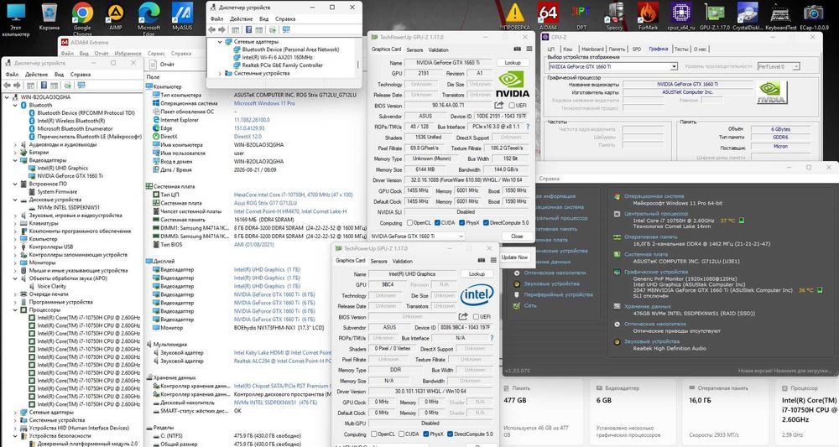
Task: Collapse Сетевые адаптеры in top Device Manager window
Action: click(x=219, y=42)
